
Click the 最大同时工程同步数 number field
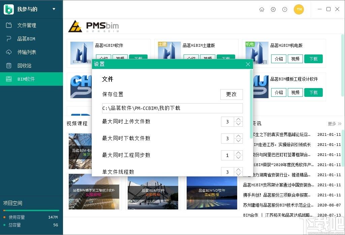point(227,155)
